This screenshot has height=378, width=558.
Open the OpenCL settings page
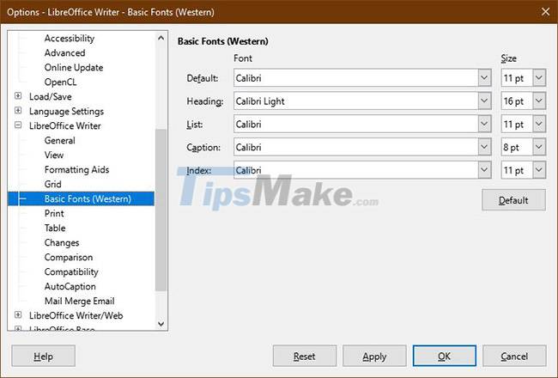point(60,82)
